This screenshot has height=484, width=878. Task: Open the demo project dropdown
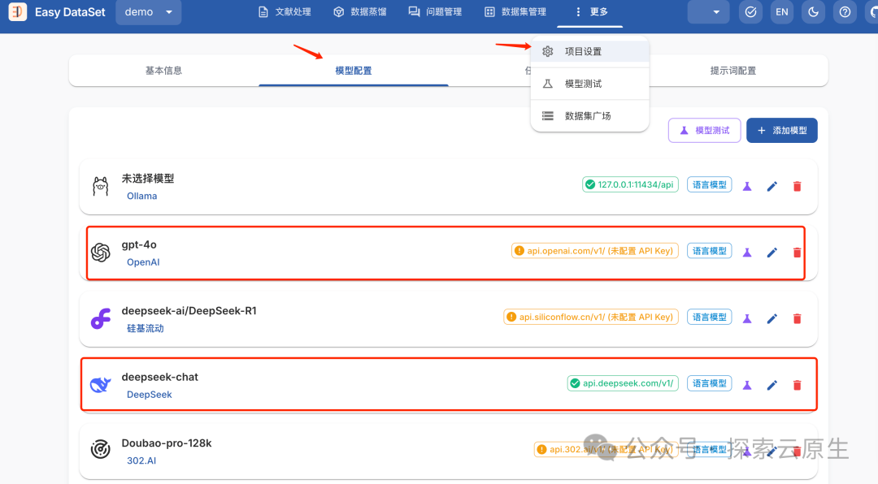pos(149,11)
